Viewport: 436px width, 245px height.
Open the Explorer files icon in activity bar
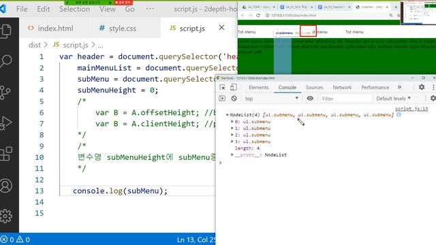pyautogui.click(x=6, y=31)
